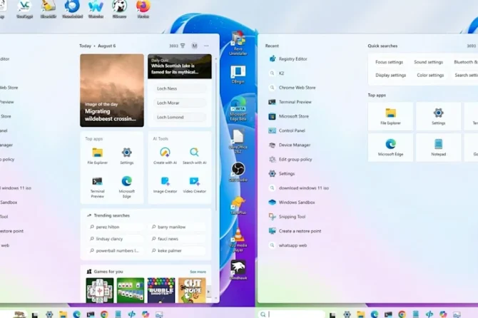Search trending topic perez hilton
The width and height of the screenshot is (478, 318).
pyautogui.click(x=115, y=227)
